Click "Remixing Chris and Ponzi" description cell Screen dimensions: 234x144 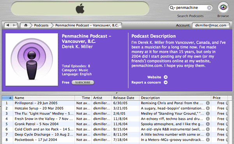point(172,103)
